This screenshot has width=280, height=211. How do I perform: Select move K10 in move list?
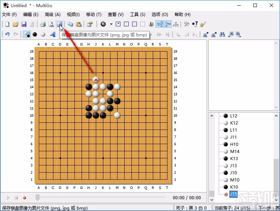pyautogui.click(x=234, y=187)
